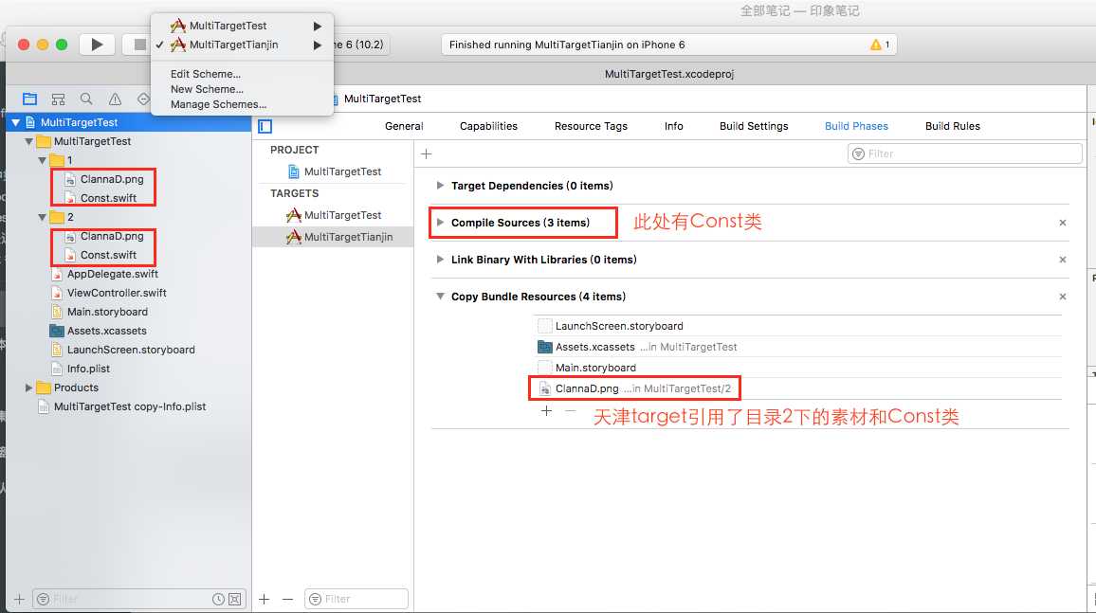Toggle the targets list sidebar icon
The image size is (1096, 613).
pyautogui.click(x=265, y=126)
